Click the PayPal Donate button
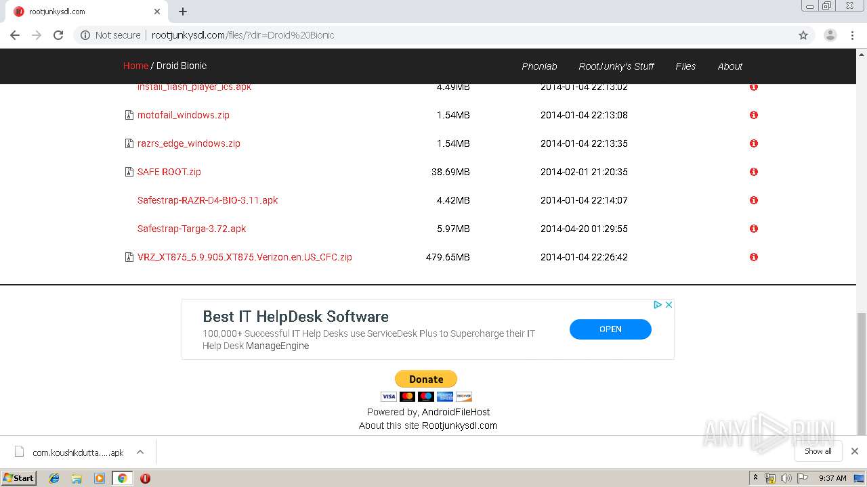Image resolution: width=867 pixels, height=487 pixels. tap(426, 379)
